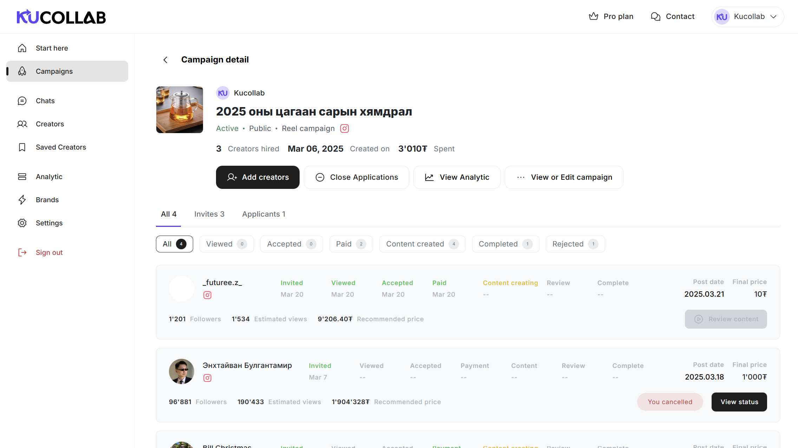Click the 3'010₮ Spent value

point(413,149)
